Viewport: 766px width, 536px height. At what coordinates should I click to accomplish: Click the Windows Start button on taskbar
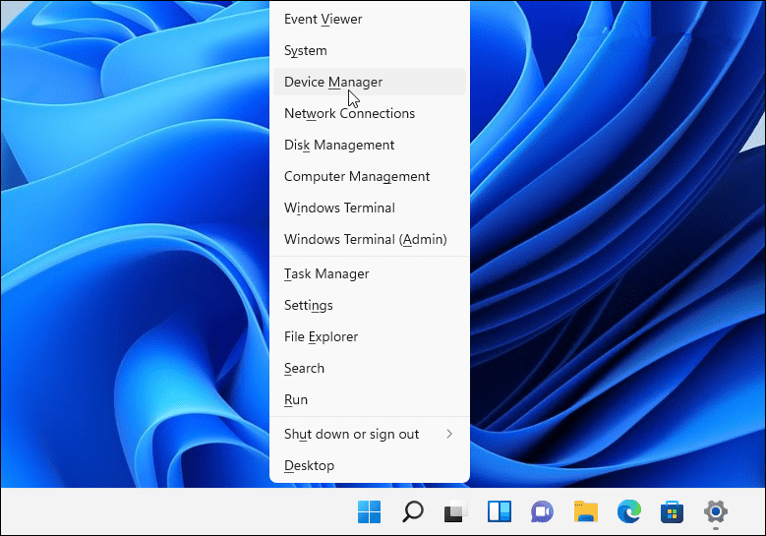coord(370,511)
